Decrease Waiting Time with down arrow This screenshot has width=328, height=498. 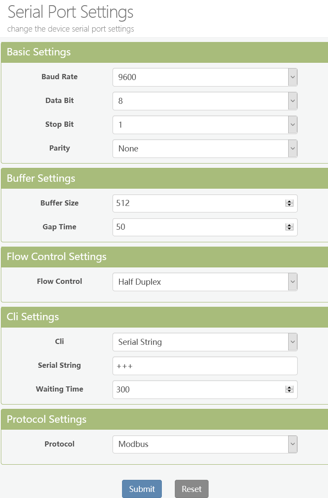pyautogui.click(x=289, y=391)
